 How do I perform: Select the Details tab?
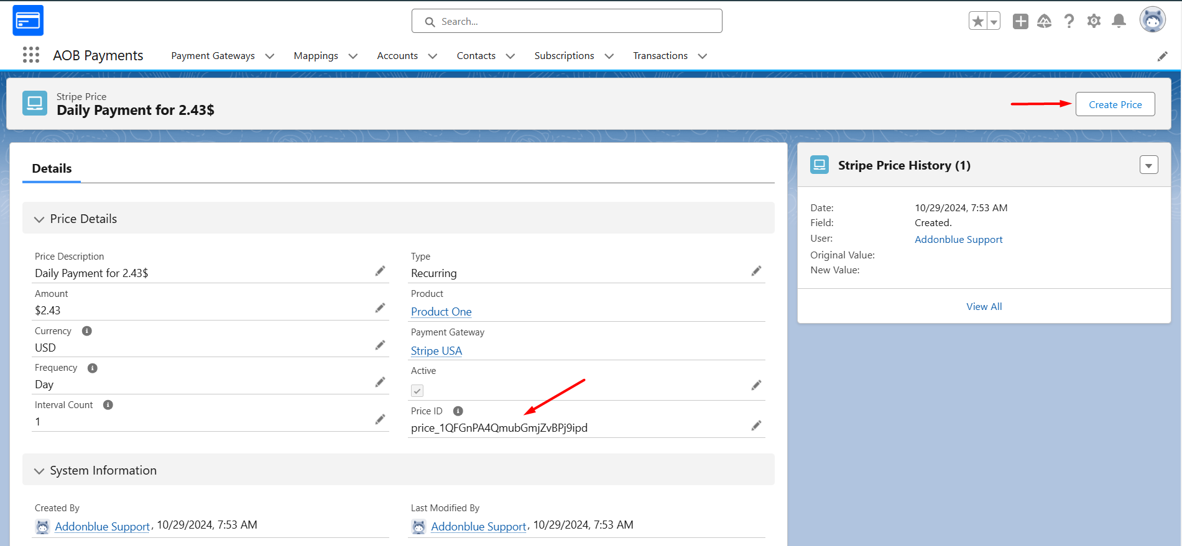point(52,168)
